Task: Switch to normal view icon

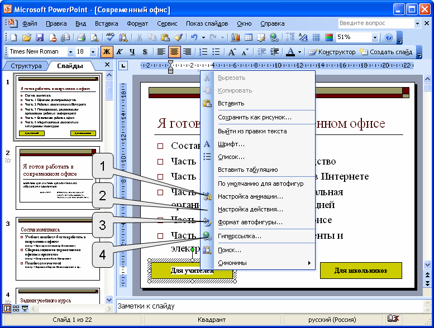Action: [7, 308]
